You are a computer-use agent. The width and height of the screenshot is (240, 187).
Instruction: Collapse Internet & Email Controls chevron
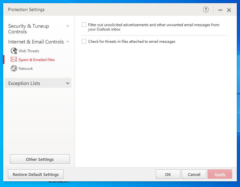coord(68,42)
